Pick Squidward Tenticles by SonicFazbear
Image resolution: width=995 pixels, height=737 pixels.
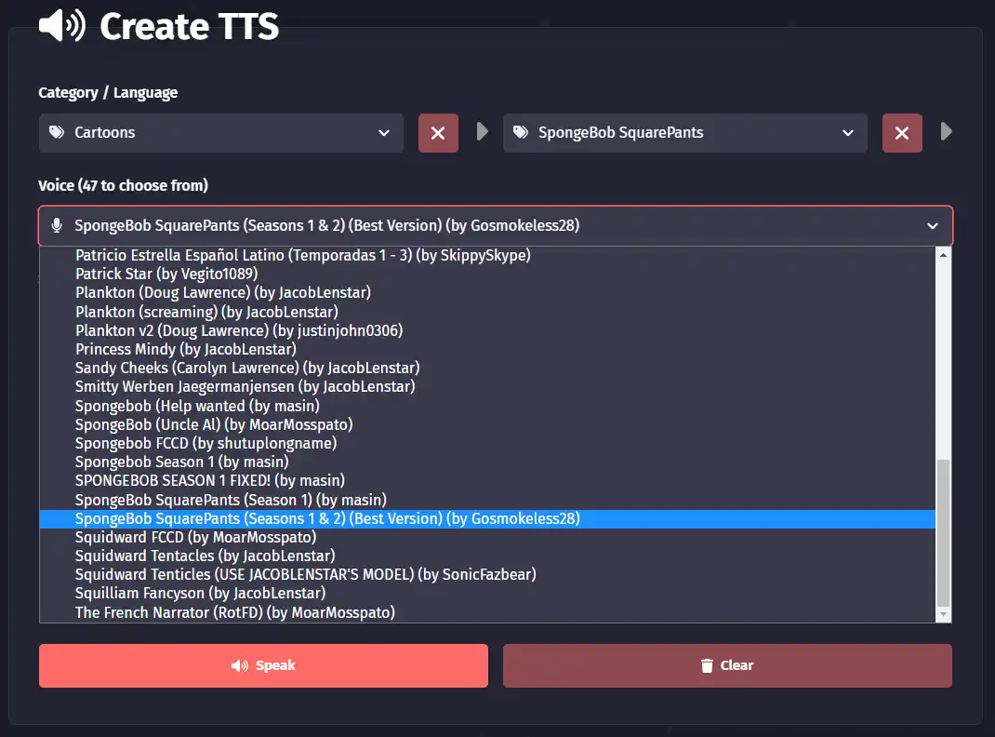[x=487, y=574]
